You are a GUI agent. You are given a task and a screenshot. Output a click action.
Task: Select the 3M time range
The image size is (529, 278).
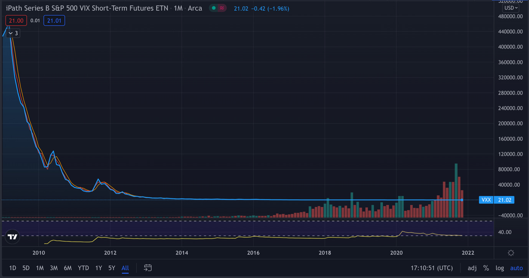click(54, 268)
